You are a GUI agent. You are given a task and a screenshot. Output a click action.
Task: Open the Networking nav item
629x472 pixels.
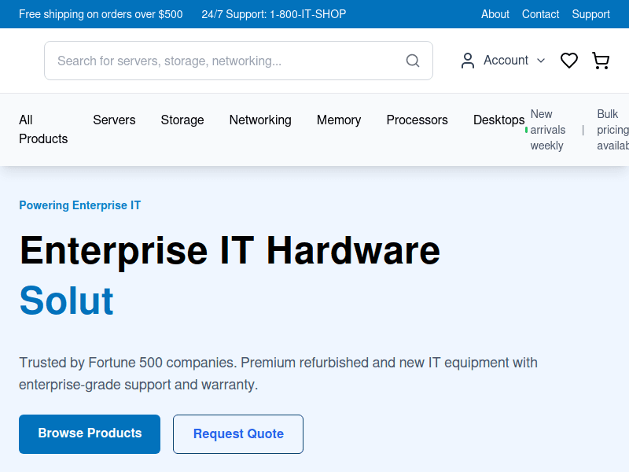260,120
